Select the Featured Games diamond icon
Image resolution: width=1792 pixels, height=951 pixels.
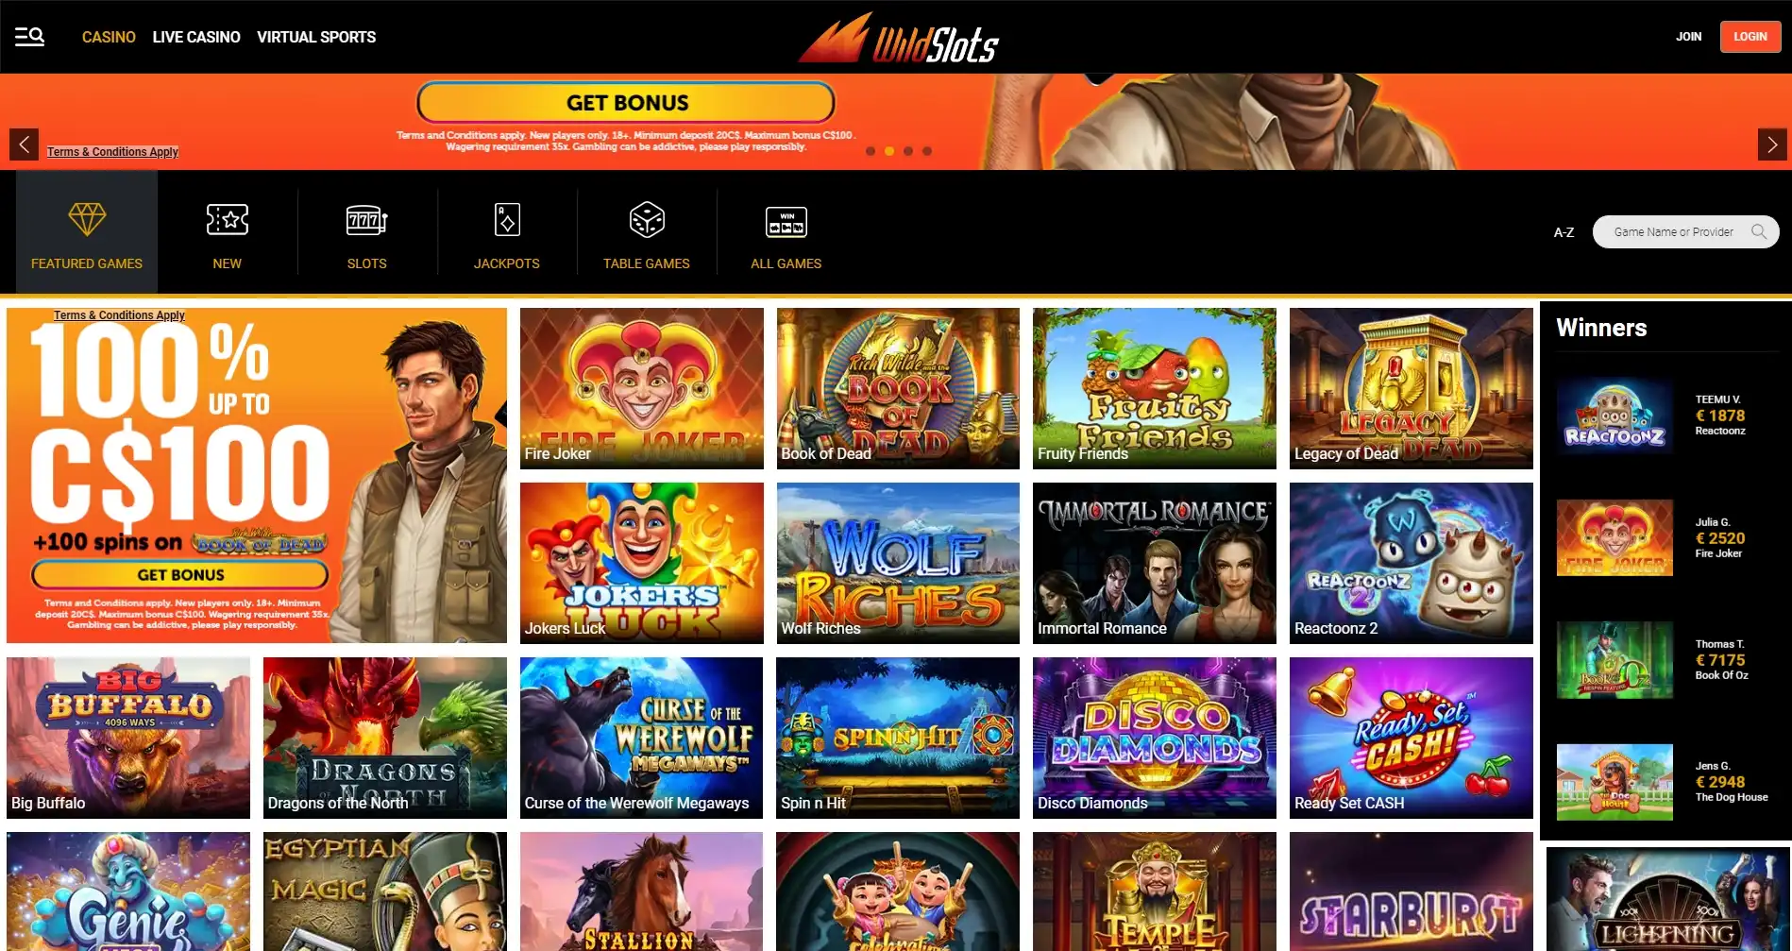(x=87, y=219)
